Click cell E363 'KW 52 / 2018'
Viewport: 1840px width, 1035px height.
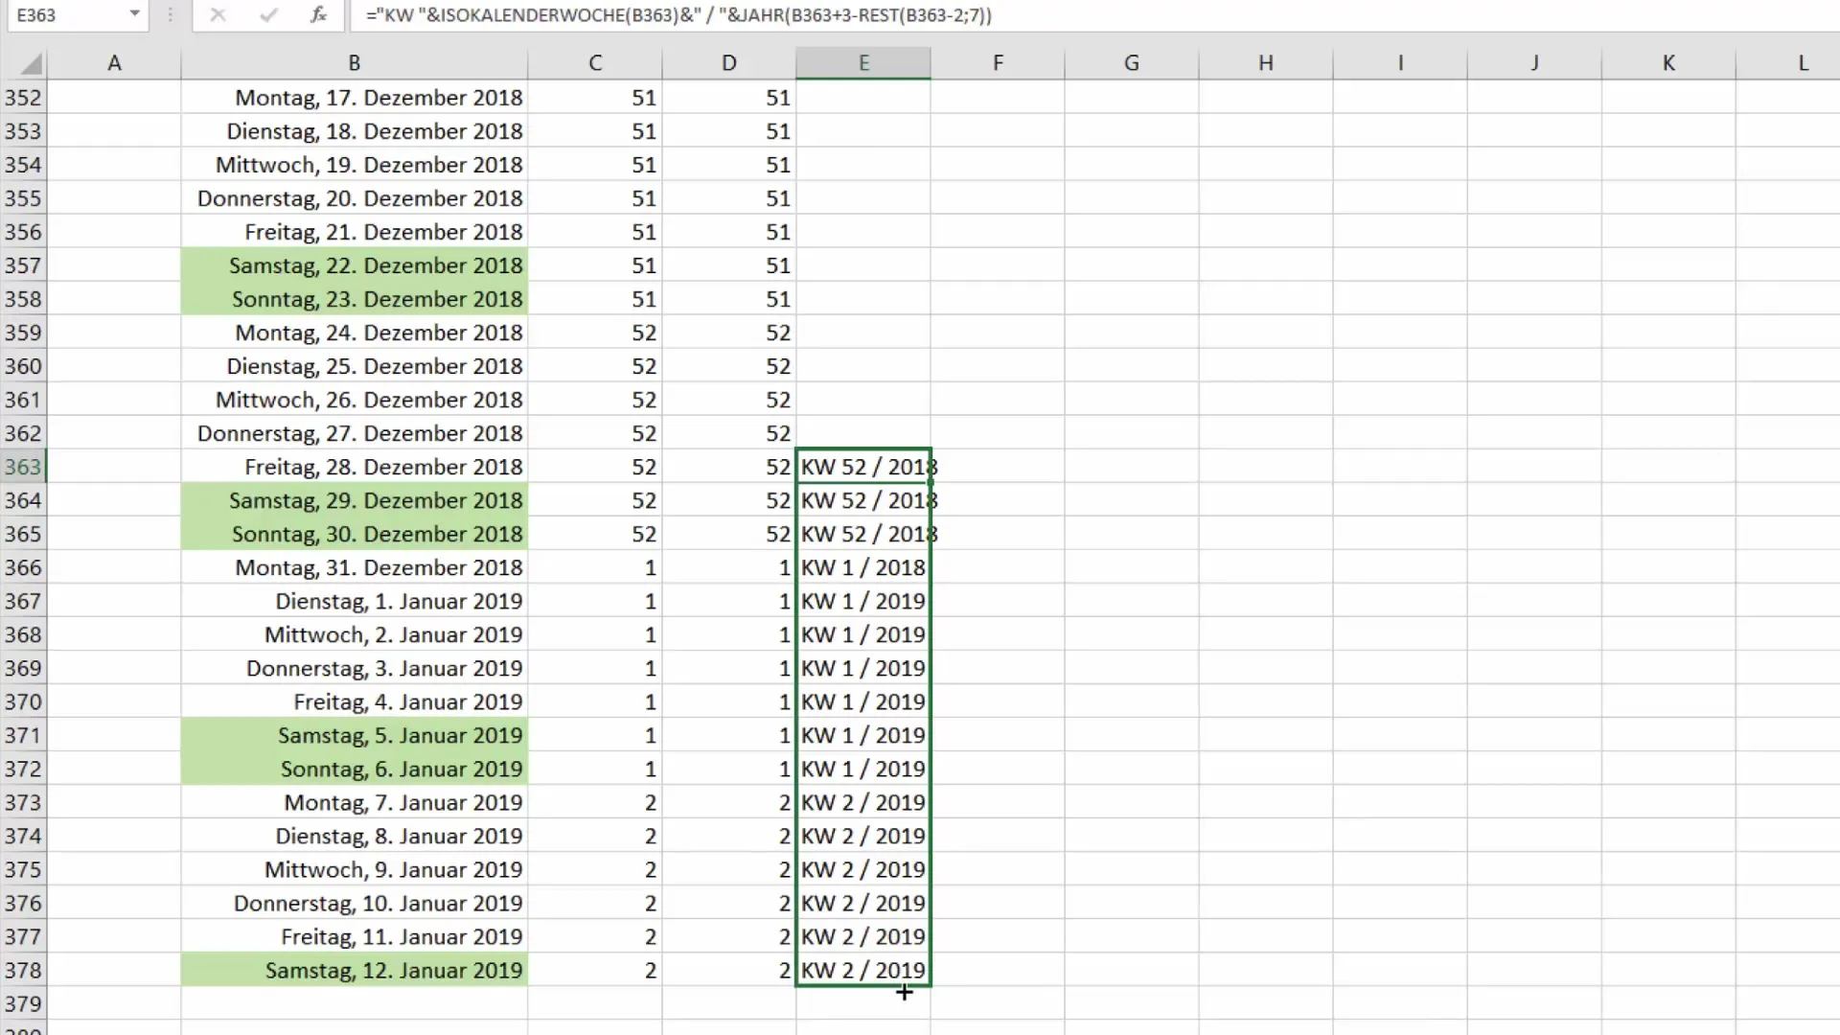863,467
